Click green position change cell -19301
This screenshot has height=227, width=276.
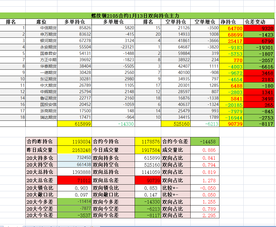(x=259, y=47)
